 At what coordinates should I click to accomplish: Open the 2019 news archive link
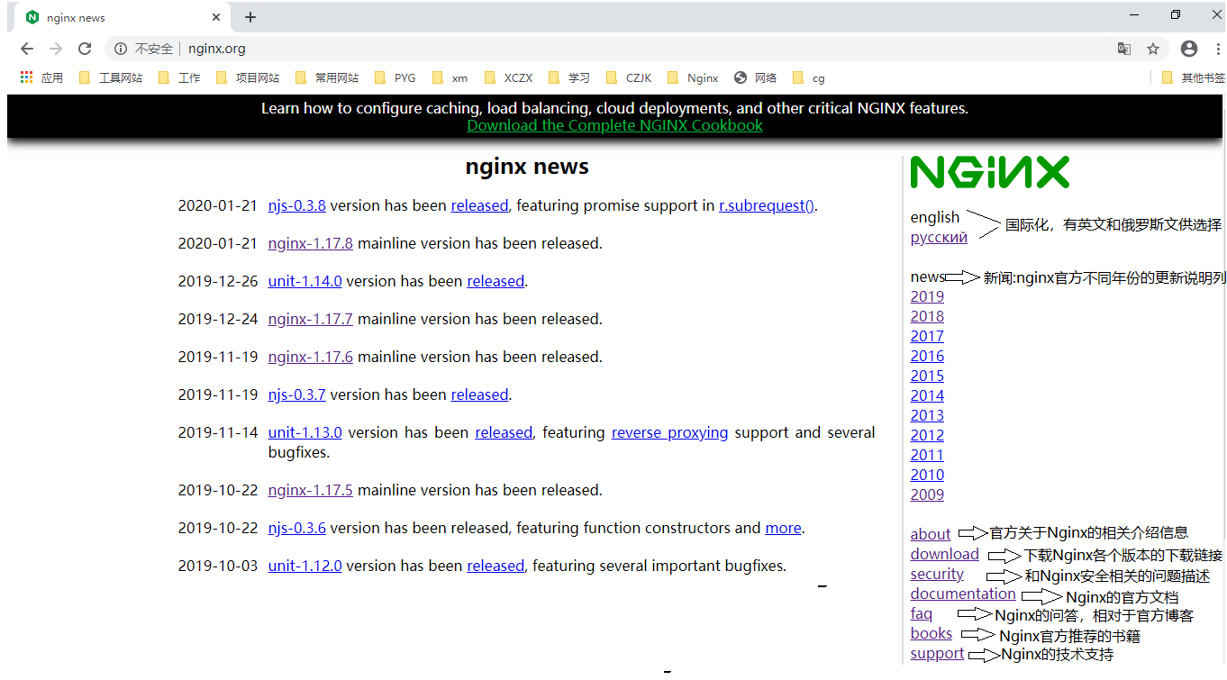tap(927, 296)
